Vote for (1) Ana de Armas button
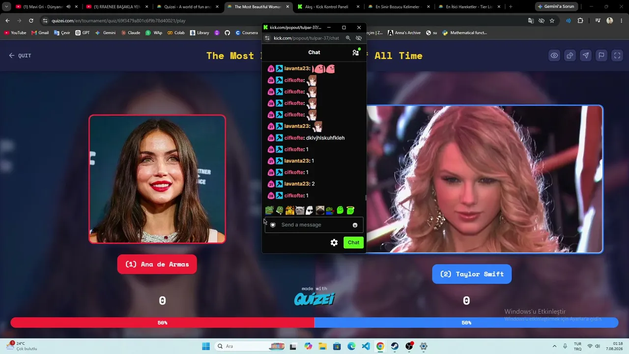 [157, 264]
